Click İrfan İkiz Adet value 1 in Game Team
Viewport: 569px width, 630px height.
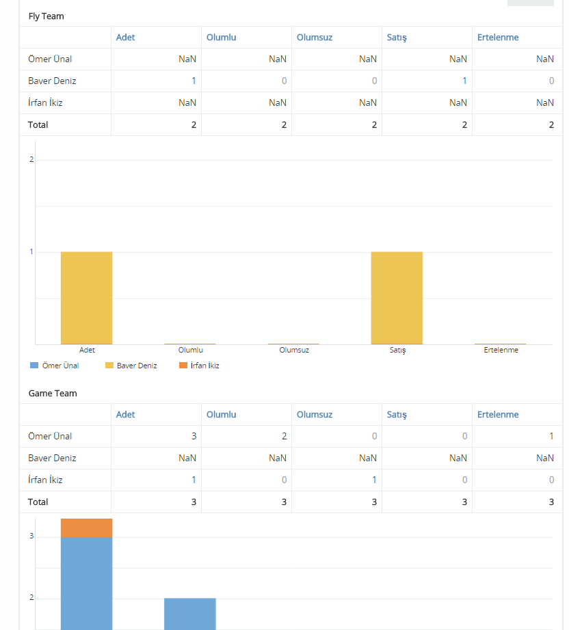(194, 480)
